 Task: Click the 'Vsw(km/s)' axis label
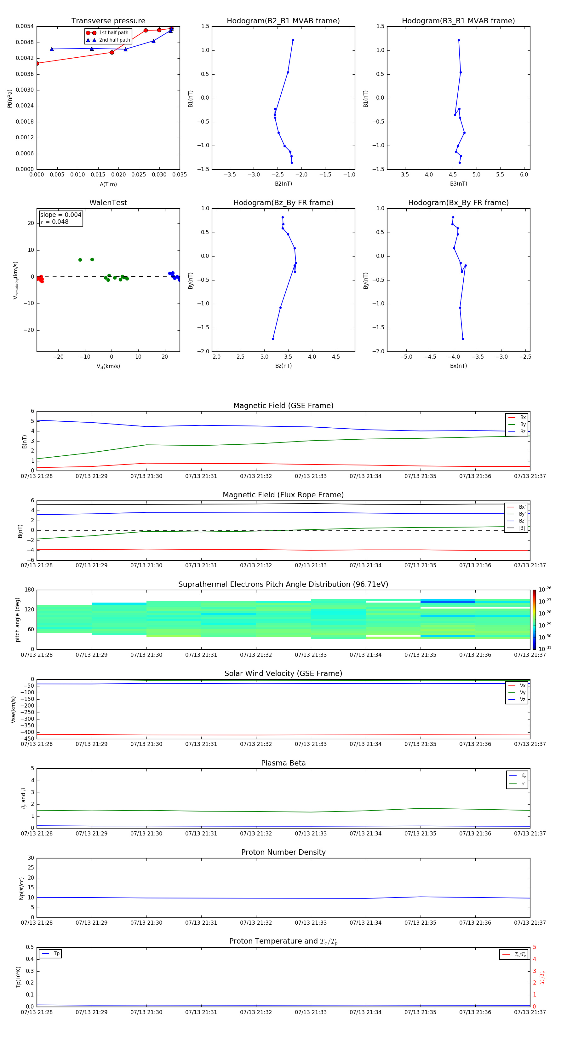pyautogui.click(x=13, y=709)
